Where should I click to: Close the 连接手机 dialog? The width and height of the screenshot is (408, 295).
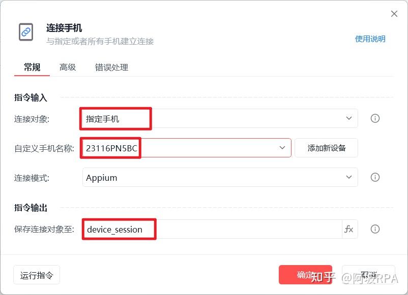click(394, 14)
